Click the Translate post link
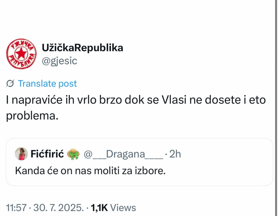279x216 pixels. tap(47, 83)
